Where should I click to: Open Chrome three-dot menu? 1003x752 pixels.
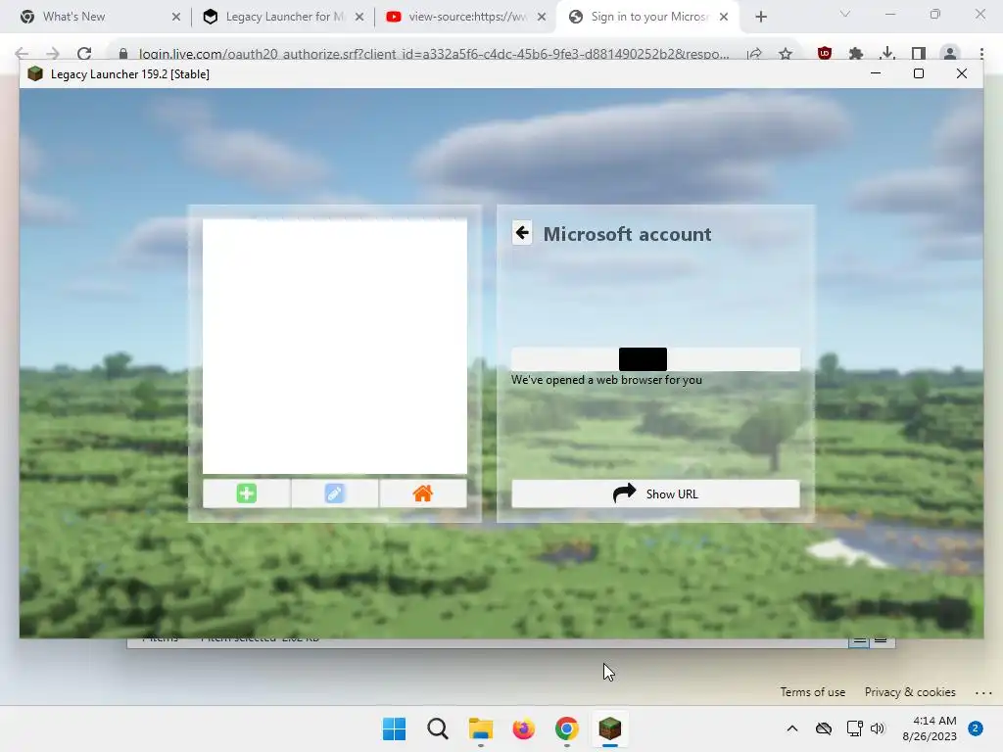(x=981, y=53)
